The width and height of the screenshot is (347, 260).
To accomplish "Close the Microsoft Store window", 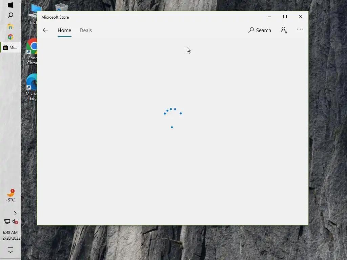I will click(301, 17).
